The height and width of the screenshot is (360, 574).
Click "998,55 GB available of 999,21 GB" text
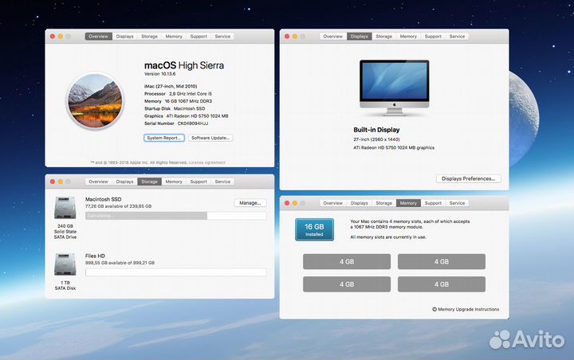120,263
